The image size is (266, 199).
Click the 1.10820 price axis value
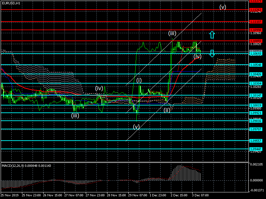coord(256,44)
